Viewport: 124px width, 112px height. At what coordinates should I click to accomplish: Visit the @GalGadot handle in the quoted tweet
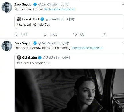[51, 58]
